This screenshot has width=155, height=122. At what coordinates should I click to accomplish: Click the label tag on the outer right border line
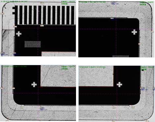(x=152, y=32)
